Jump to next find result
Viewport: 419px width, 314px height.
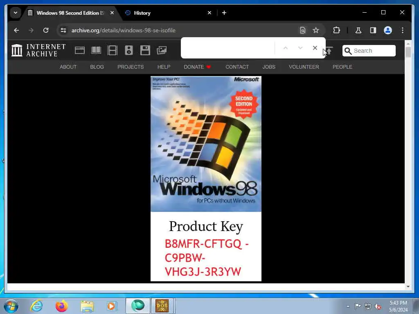coord(300,48)
